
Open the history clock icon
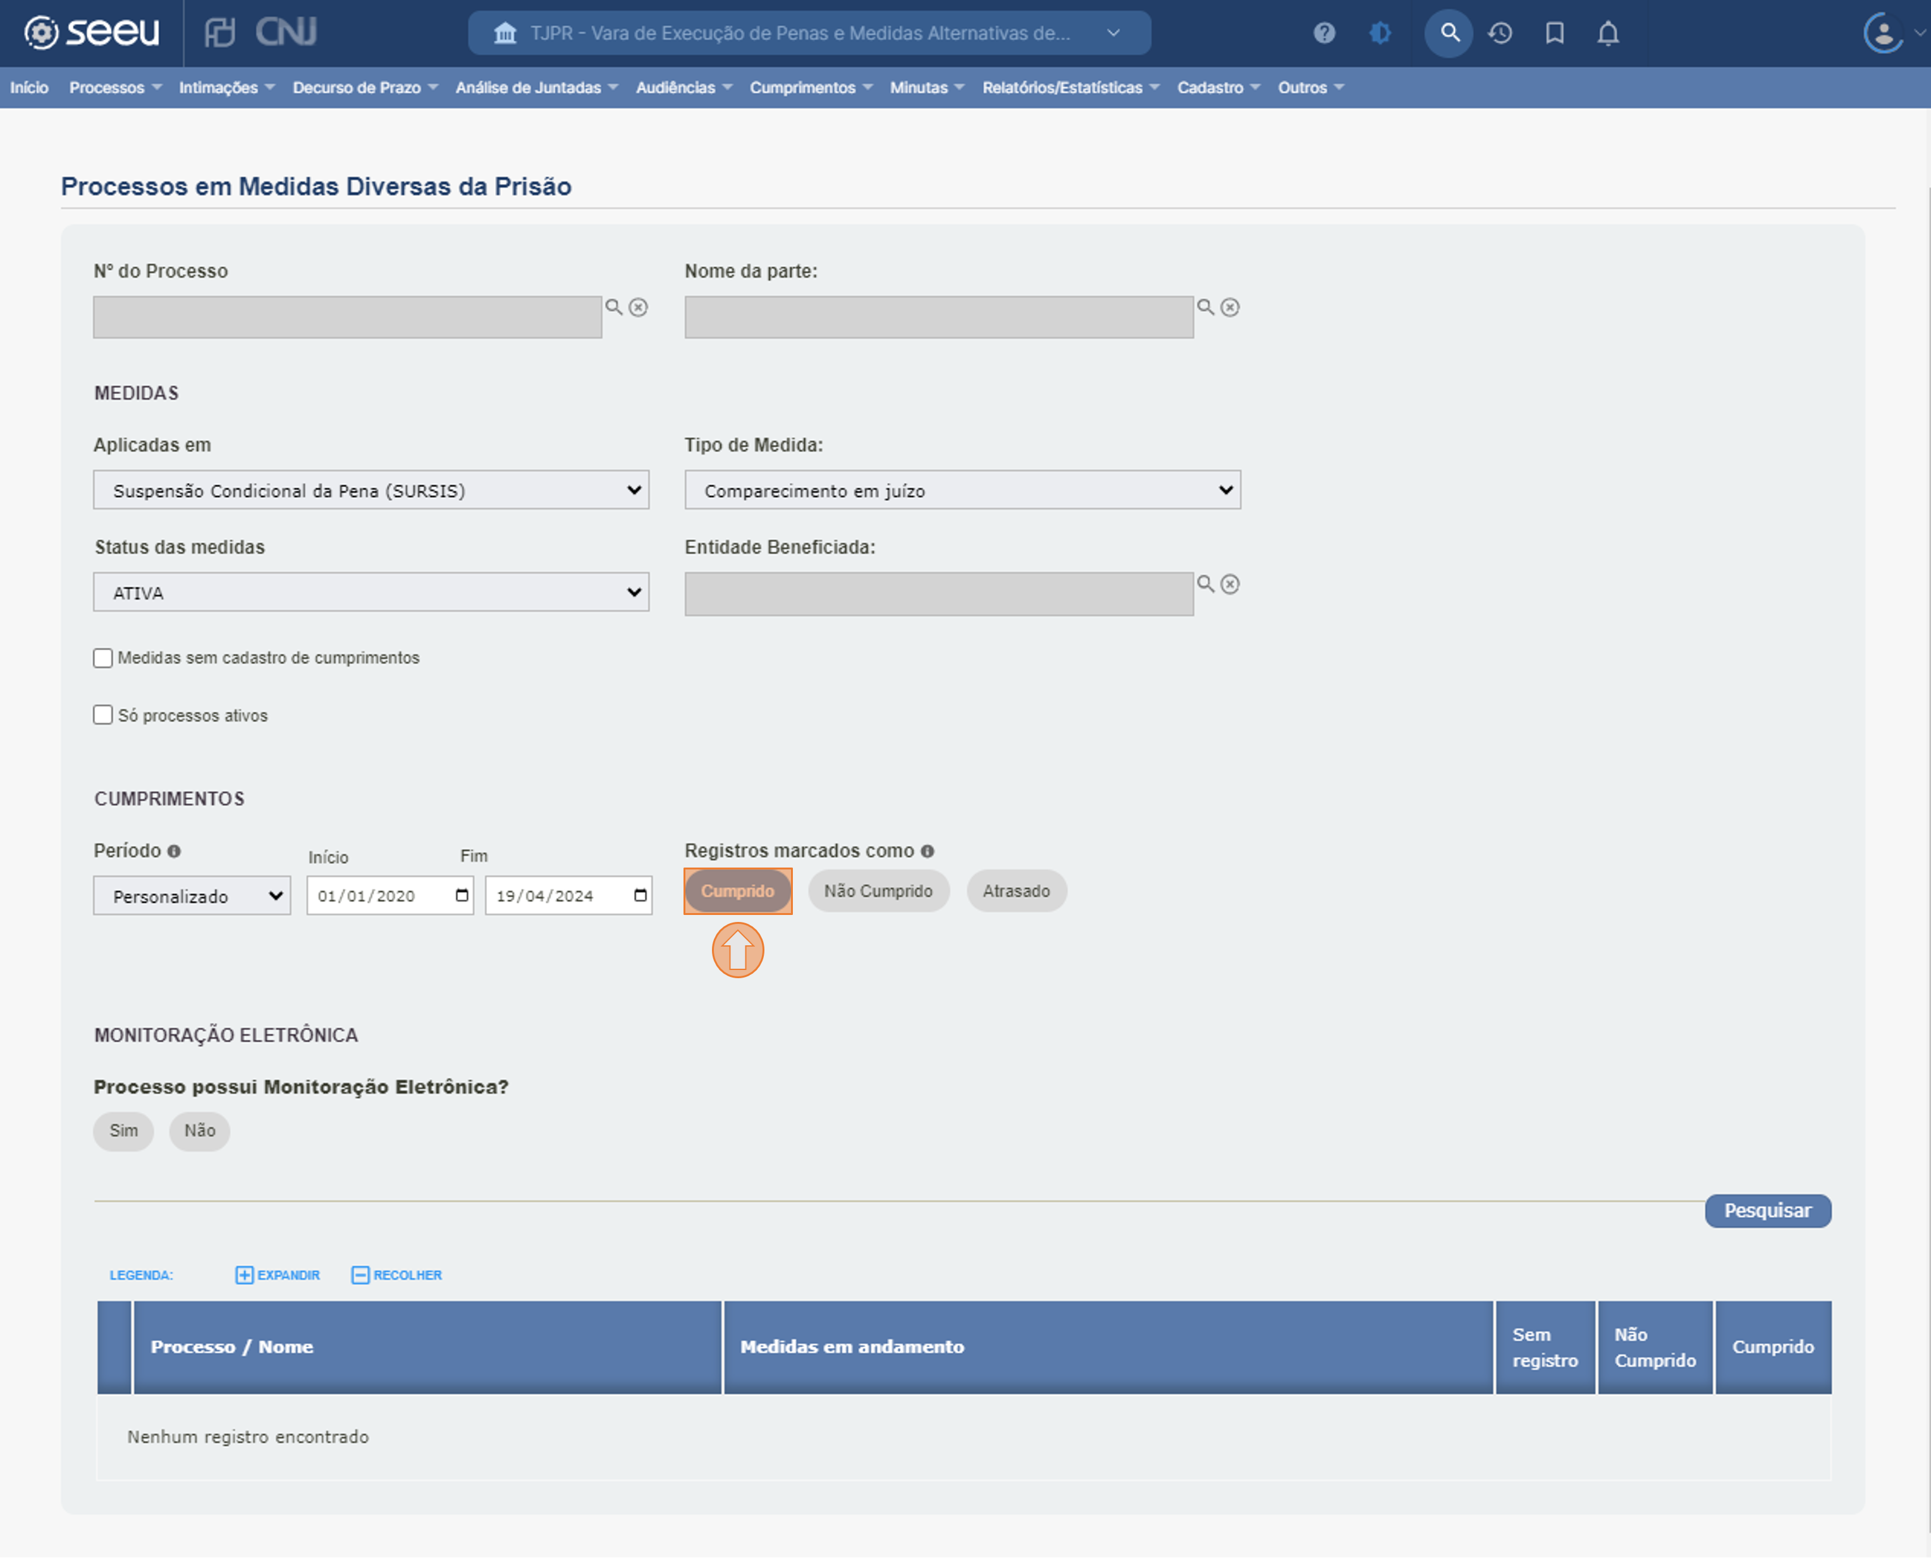1500,34
